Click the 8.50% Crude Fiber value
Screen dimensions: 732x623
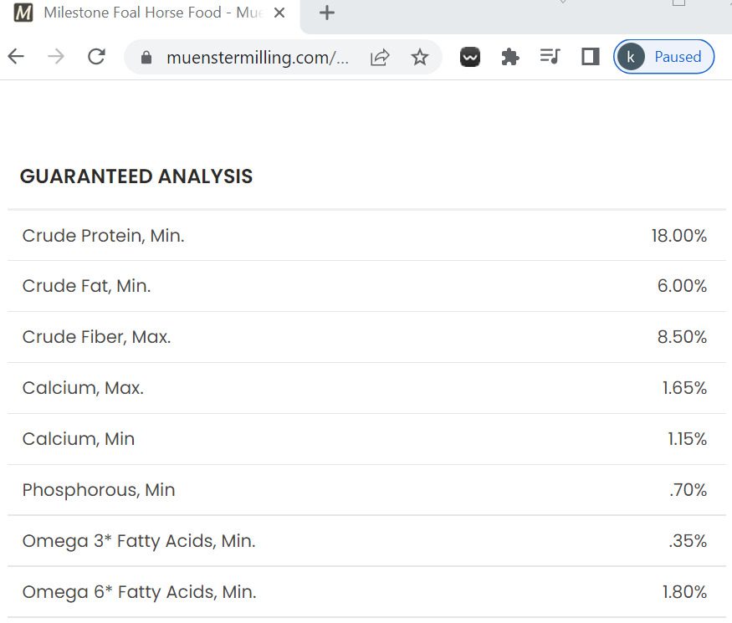(682, 337)
